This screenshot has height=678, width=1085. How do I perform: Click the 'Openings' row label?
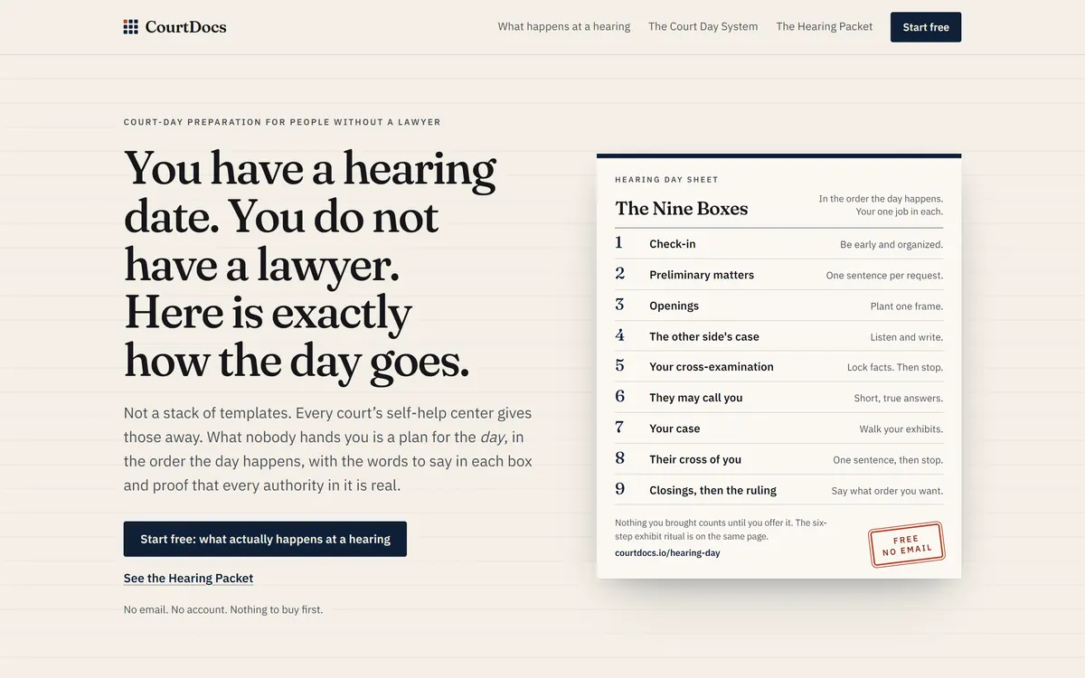tap(674, 306)
